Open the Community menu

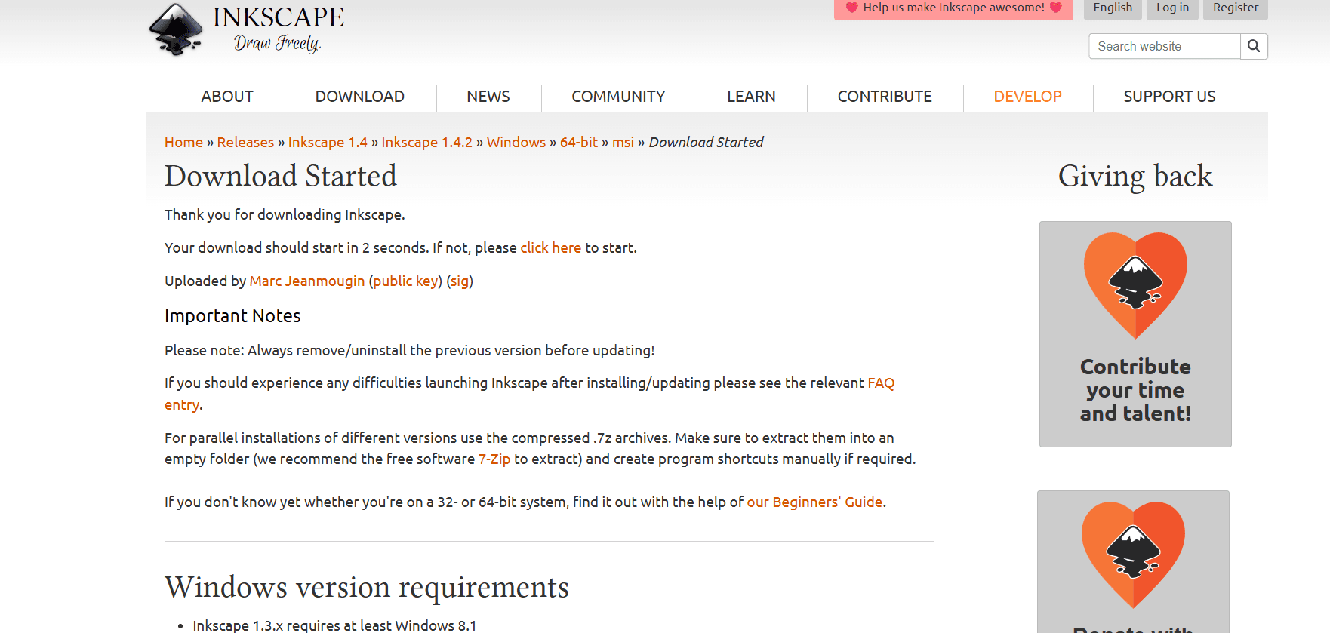tap(617, 97)
